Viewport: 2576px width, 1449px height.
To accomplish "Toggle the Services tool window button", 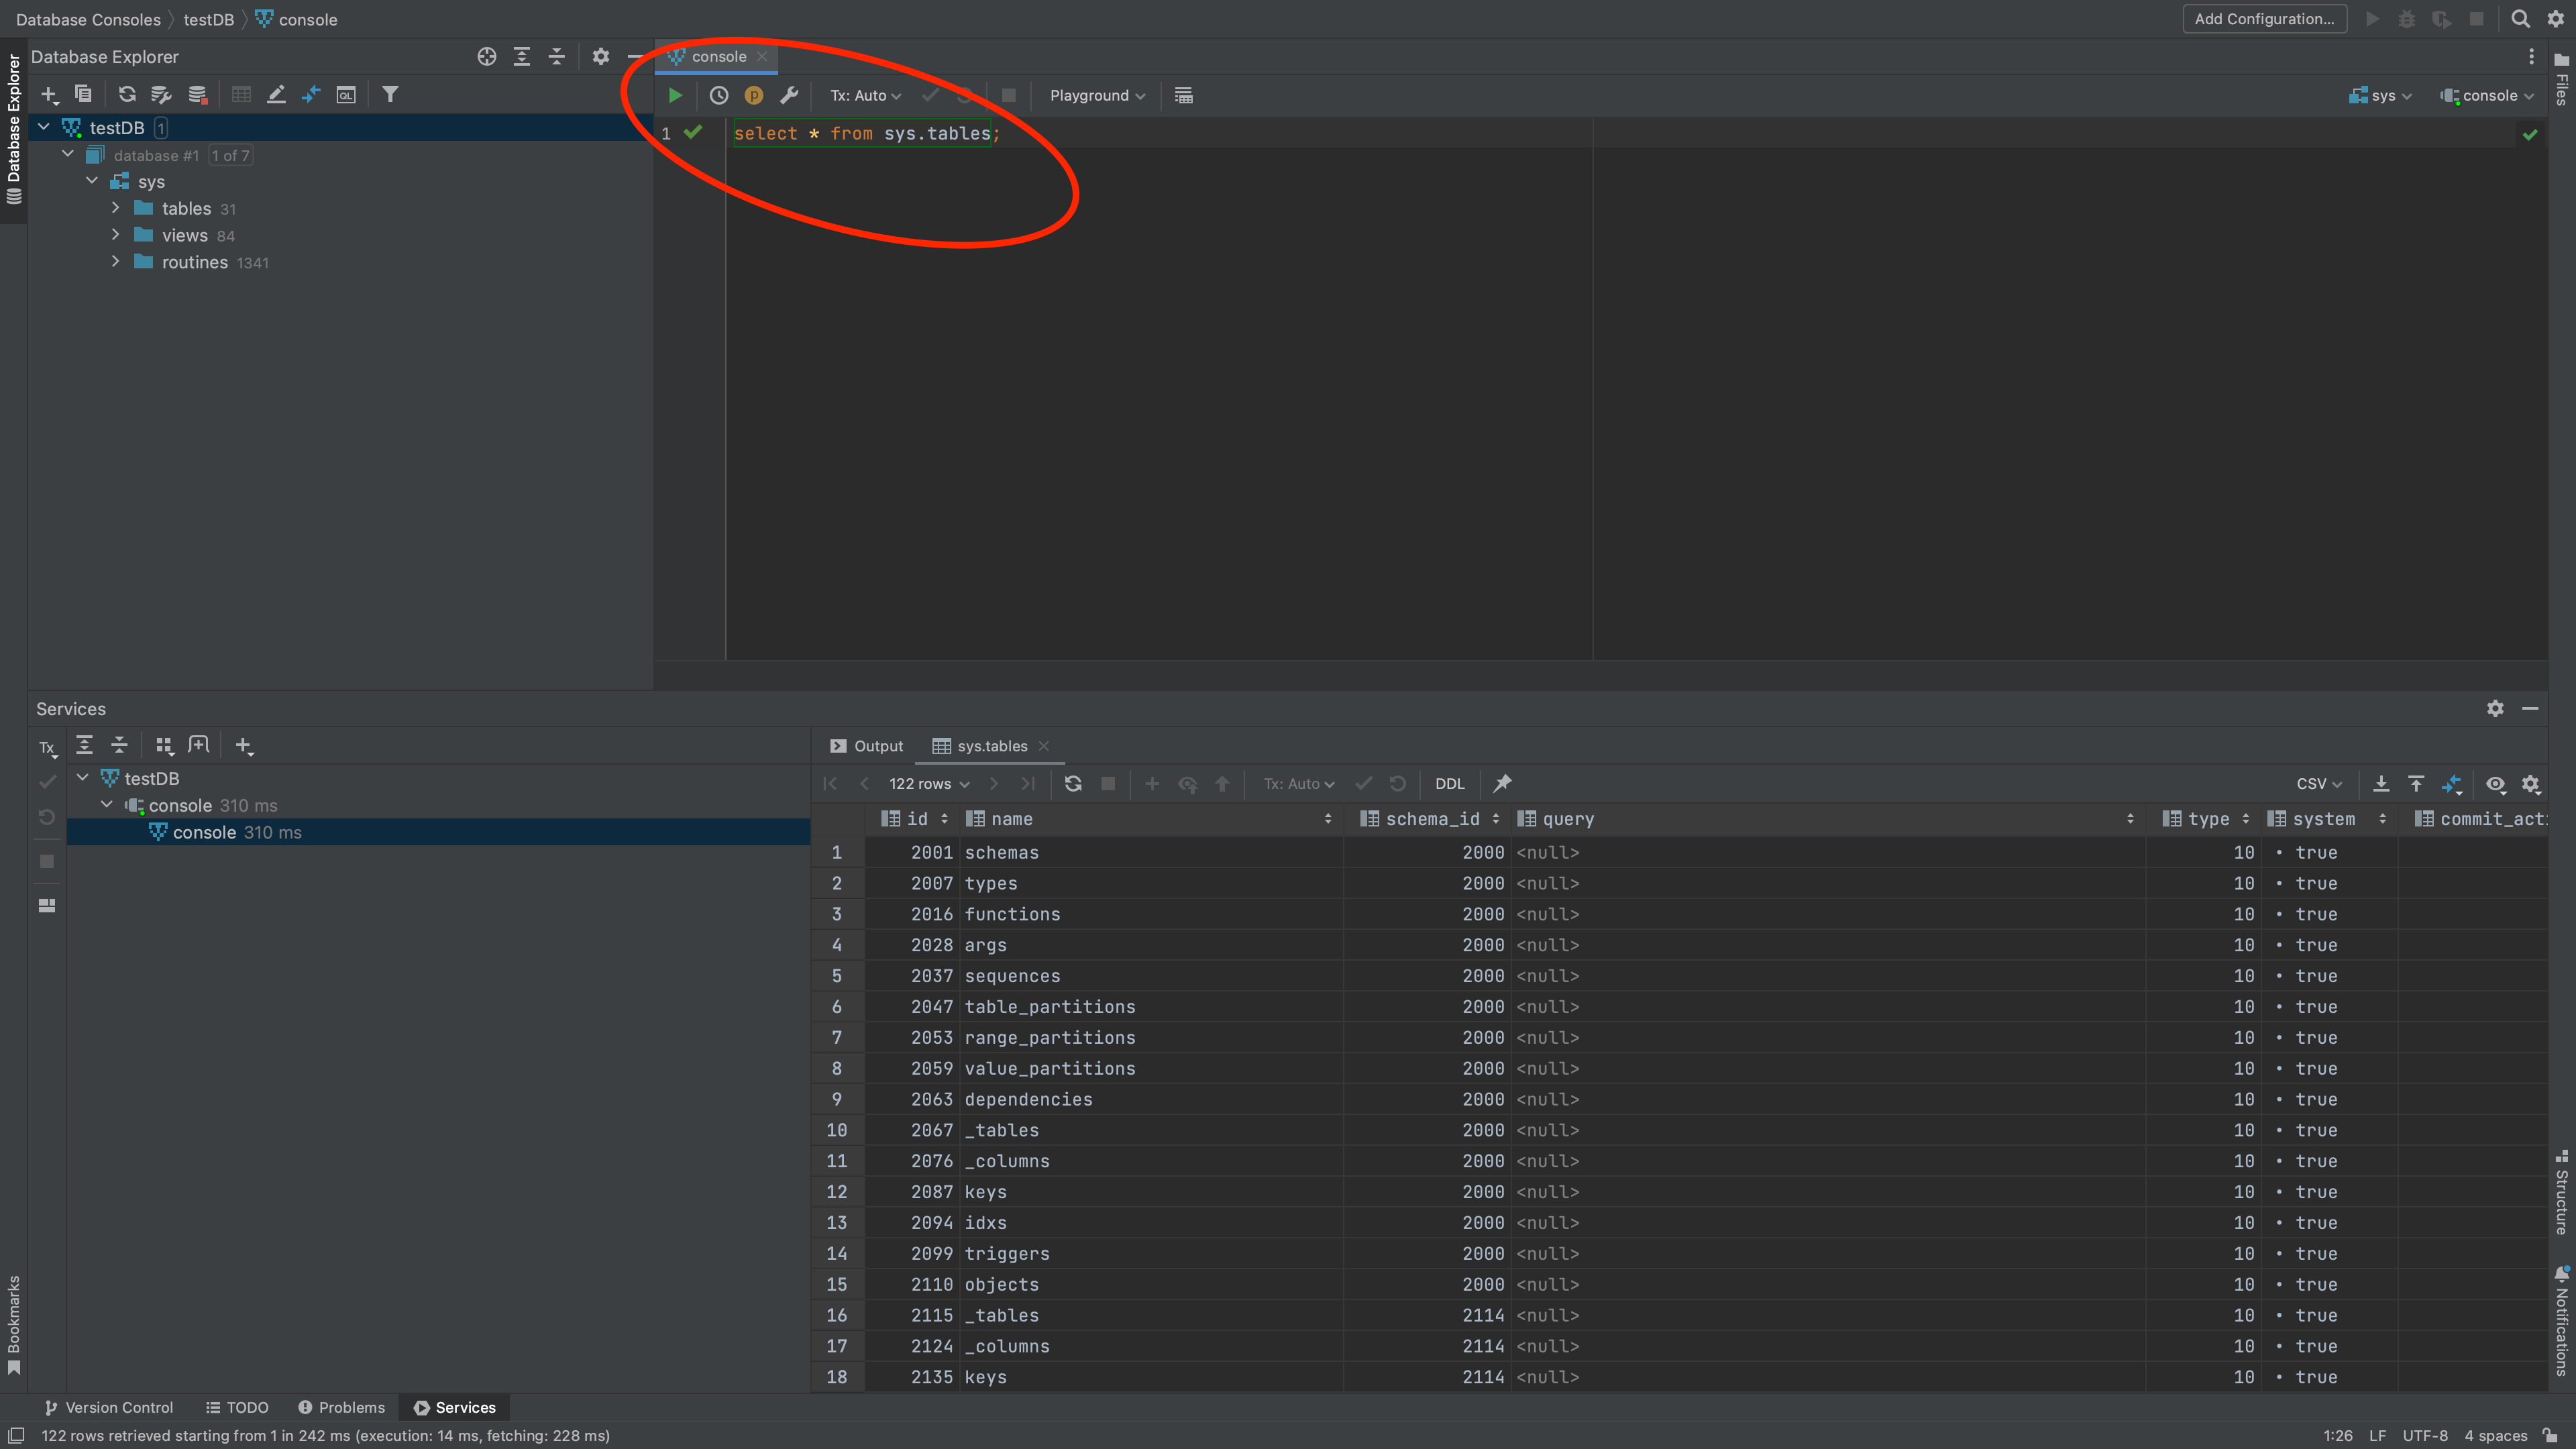I will [x=454, y=1407].
